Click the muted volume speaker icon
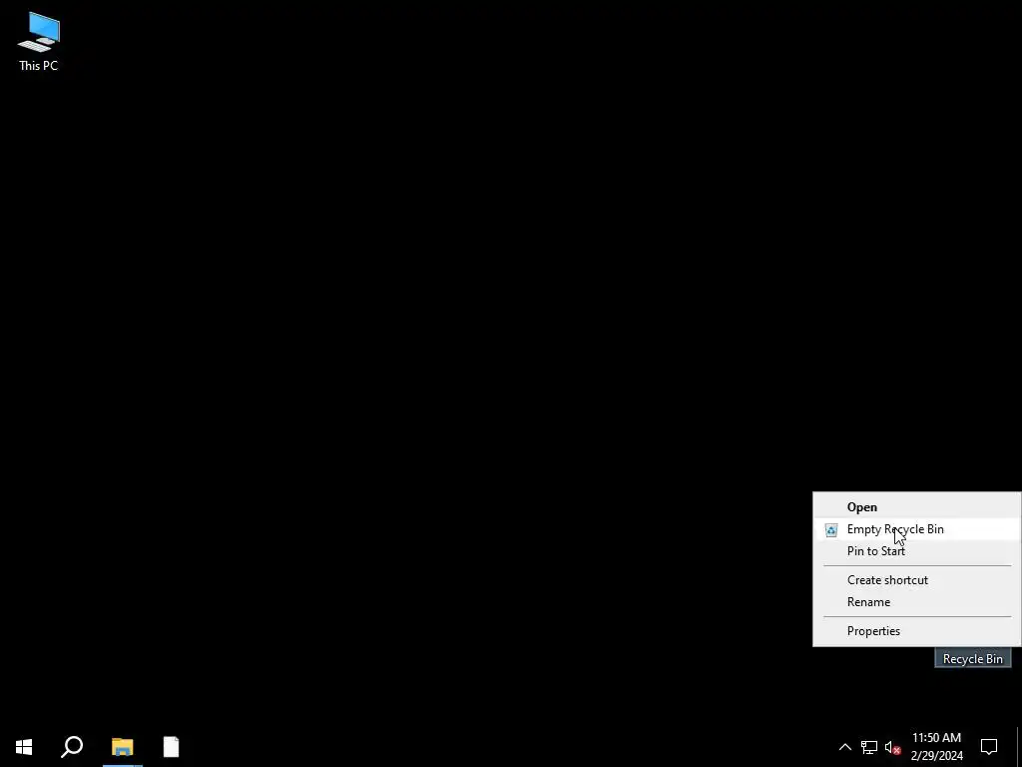The image size is (1022, 767). [892, 747]
